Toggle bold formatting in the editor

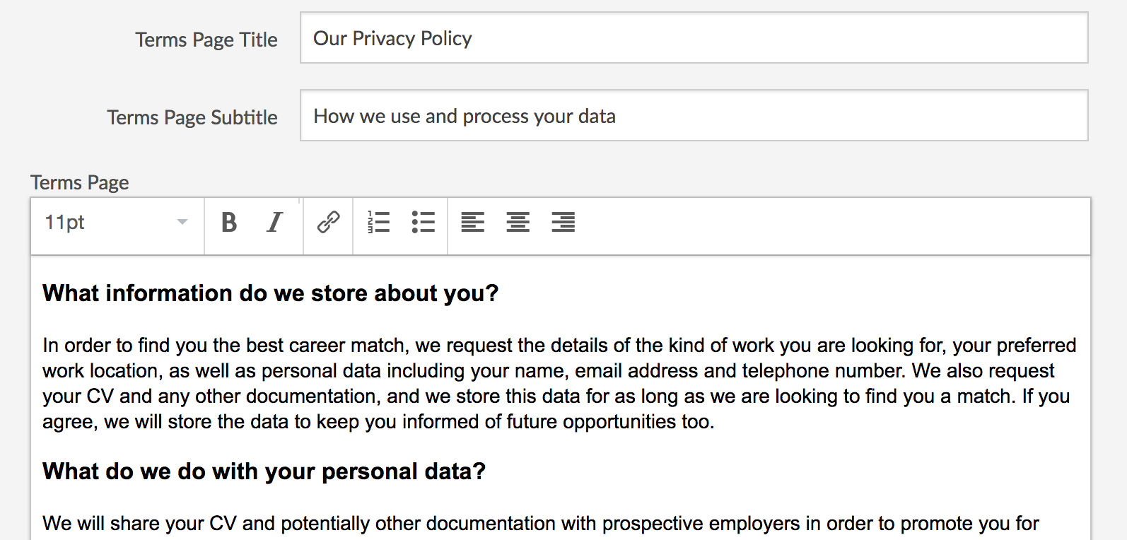tap(229, 223)
